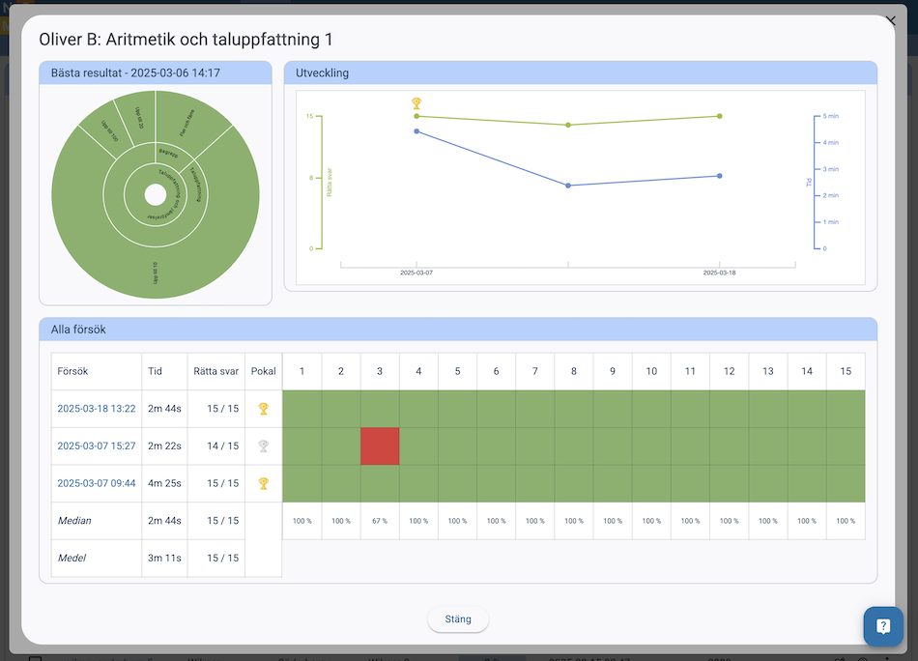Image resolution: width=918 pixels, height=661 pixels.
Task: Open the 2025-03-18 13:22 attempt link
Action: (x=96, y=409)
